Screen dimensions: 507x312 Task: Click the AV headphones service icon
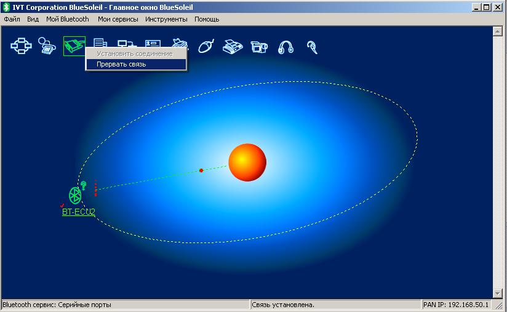285,46
